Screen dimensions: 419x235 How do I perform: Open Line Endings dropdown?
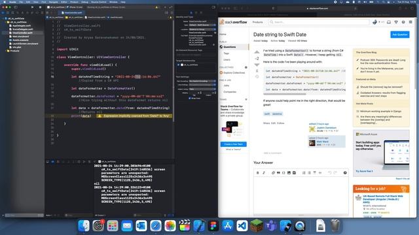click(x=202, y=85)
